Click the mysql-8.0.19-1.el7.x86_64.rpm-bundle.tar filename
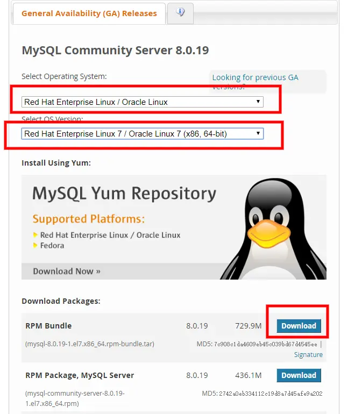 (90, 344)
